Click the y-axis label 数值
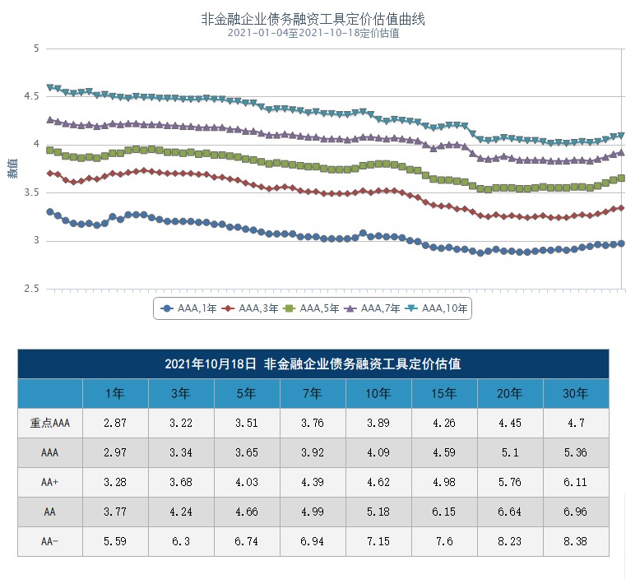626x579 pixels. [12, 169]
